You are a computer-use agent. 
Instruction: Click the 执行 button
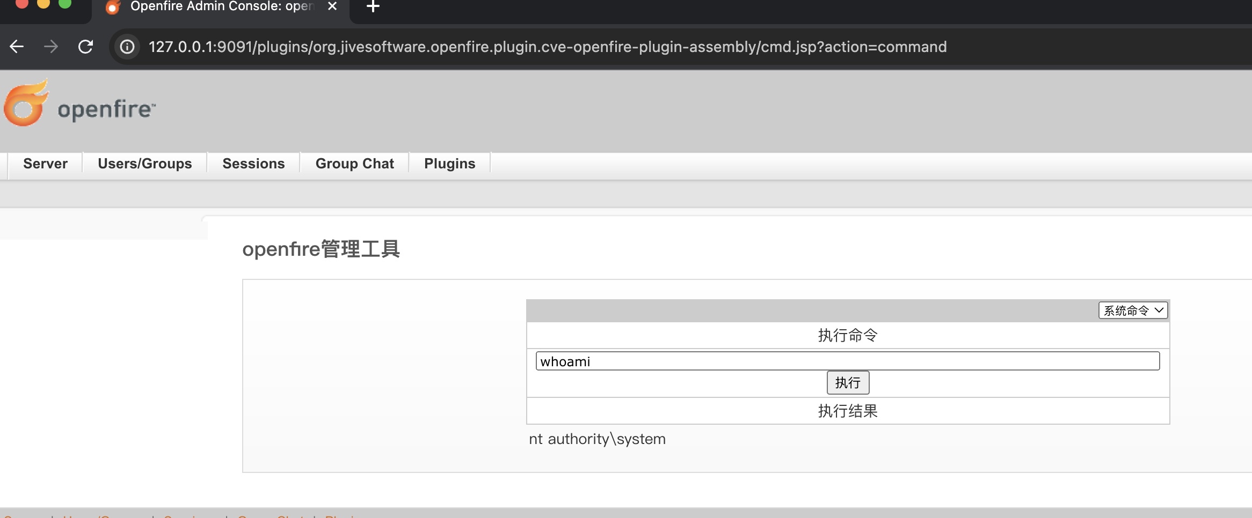pos(848,382)
